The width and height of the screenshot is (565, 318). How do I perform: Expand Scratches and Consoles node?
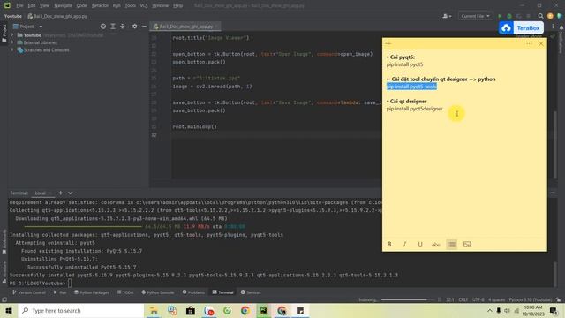pyautogui.click(x=11, y=49)
